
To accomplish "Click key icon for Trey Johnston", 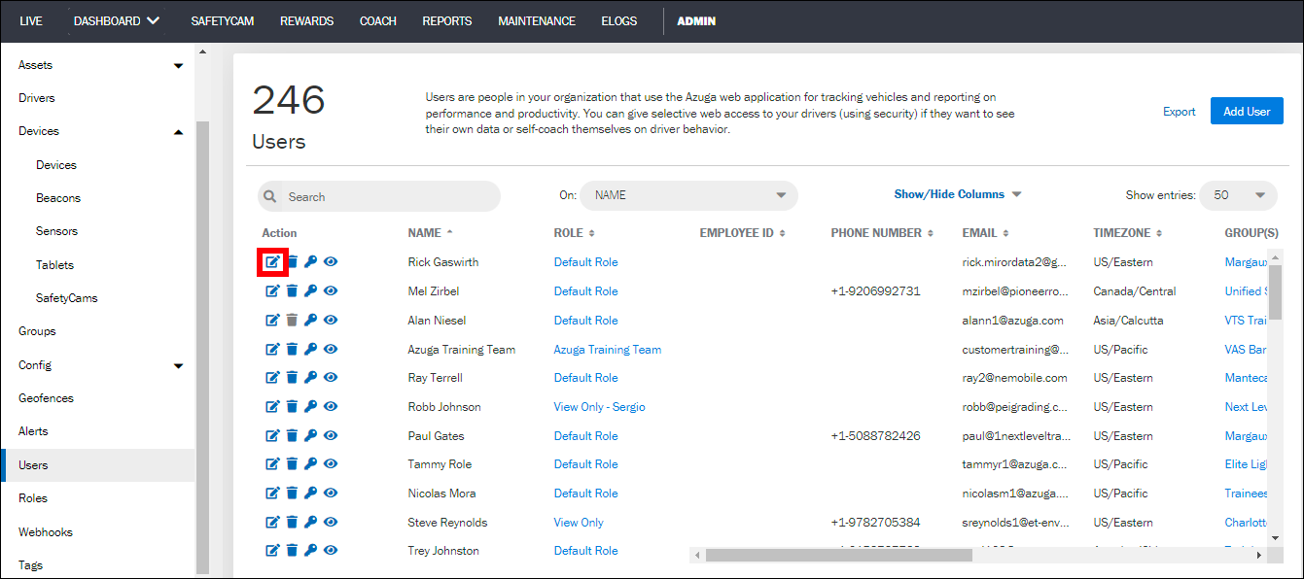I will pyautogui.click(x=310, y=551).
